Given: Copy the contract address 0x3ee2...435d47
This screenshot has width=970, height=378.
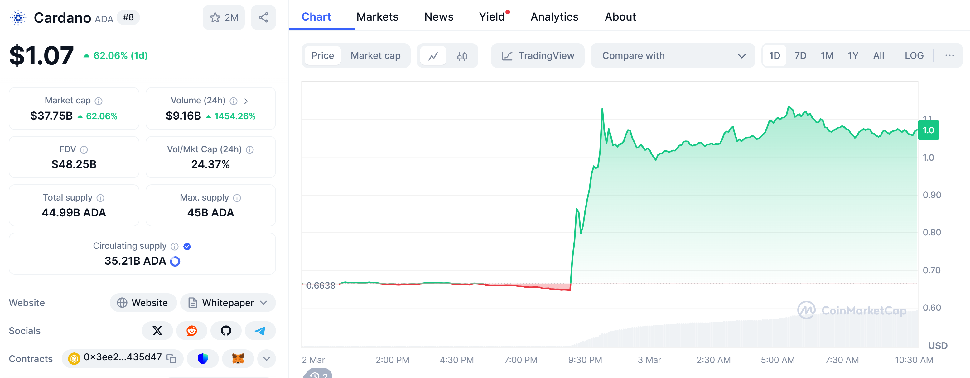Looking at the screenshot, I should [x=171, y=358].
